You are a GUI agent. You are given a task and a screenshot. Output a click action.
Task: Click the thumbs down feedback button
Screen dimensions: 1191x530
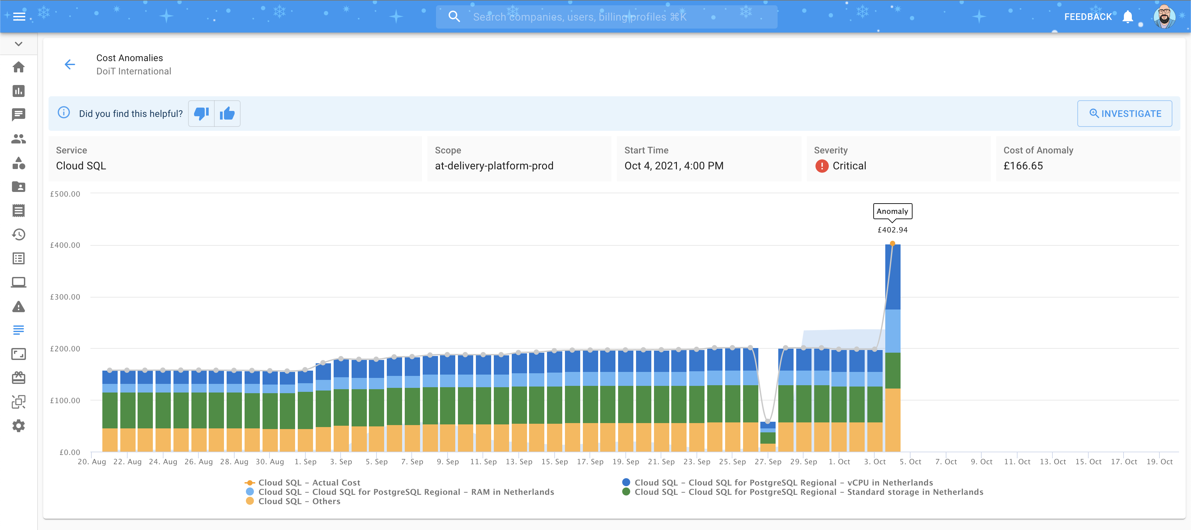(202, 113)
